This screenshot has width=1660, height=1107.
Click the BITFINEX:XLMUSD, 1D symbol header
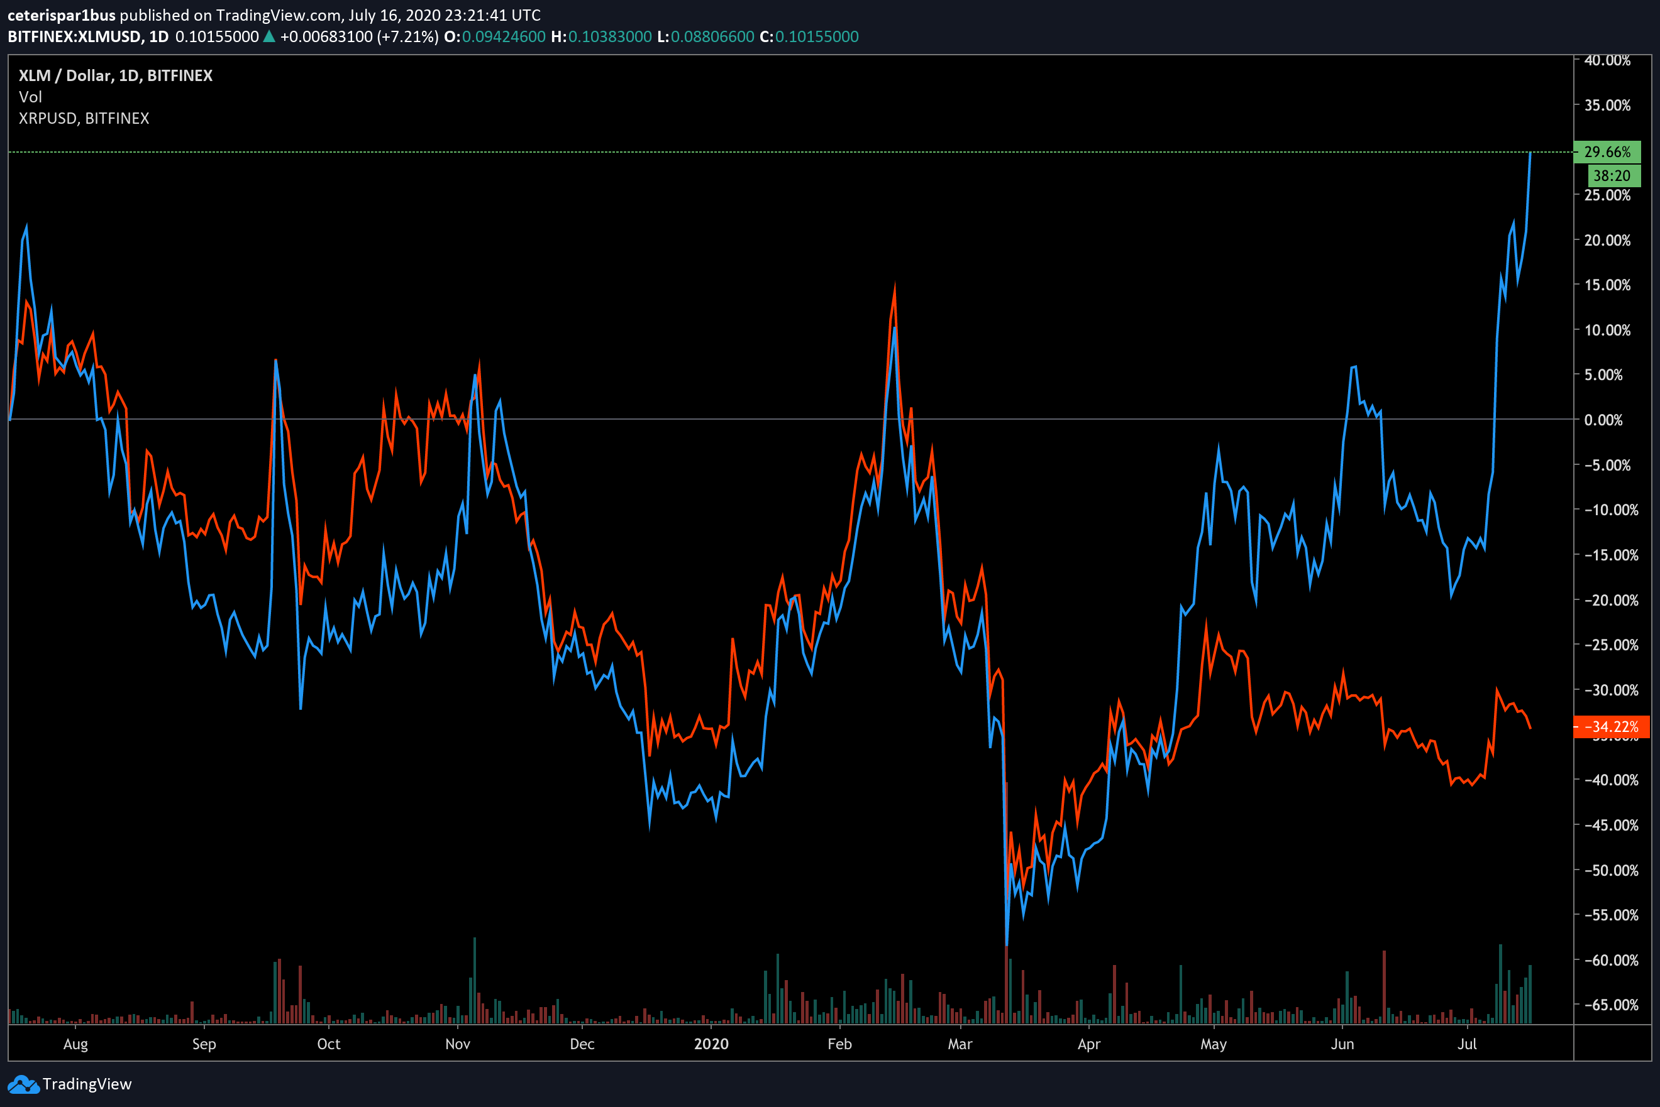pos(87,36)
